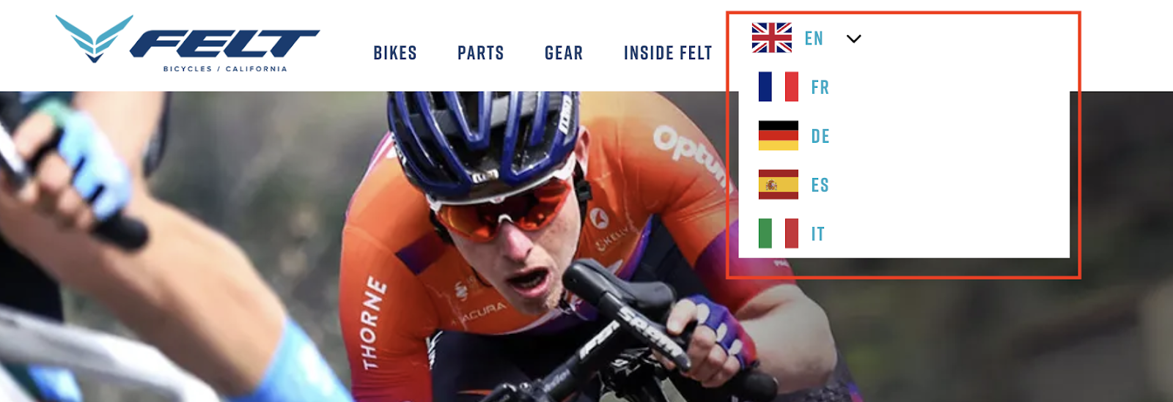Open the INSIDE FELT menu
This screenshot has height=402, width=1173.
pos(668,53)
